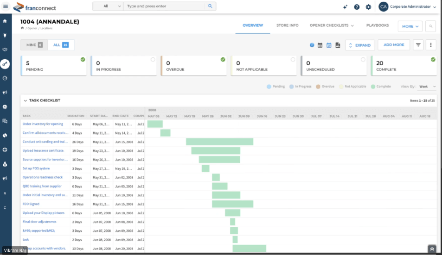Click the blue info icon beside Expand
The image size is (442, 255).
[312, 45]
